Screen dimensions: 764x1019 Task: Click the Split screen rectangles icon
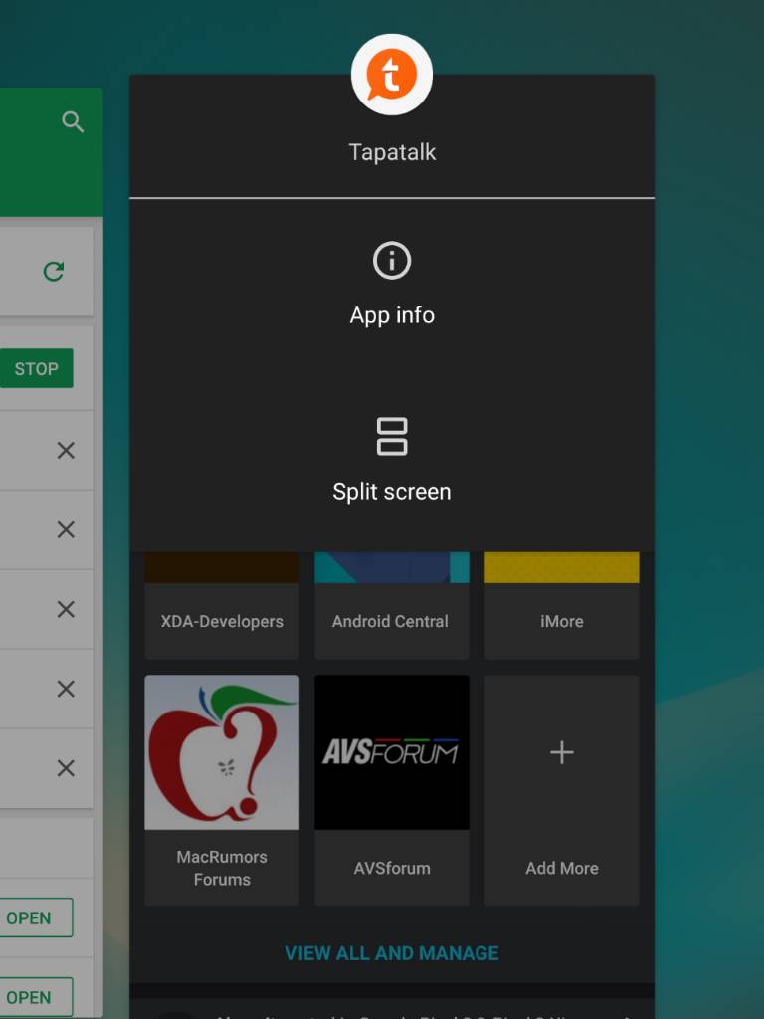click(x=392, y=436)
